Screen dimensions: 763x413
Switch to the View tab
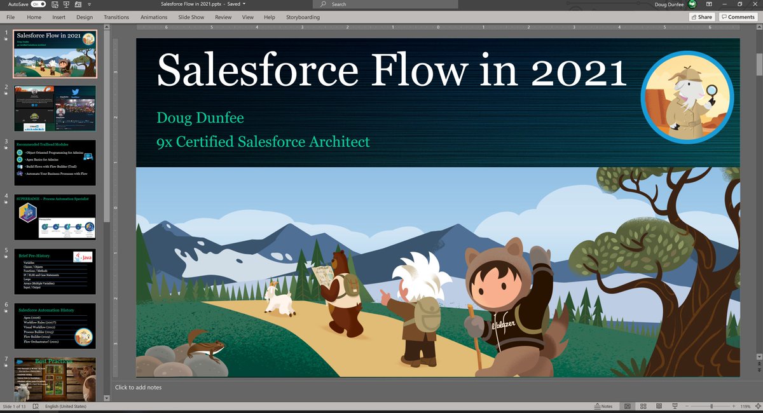pyautogui.click(x=248, y=17)
